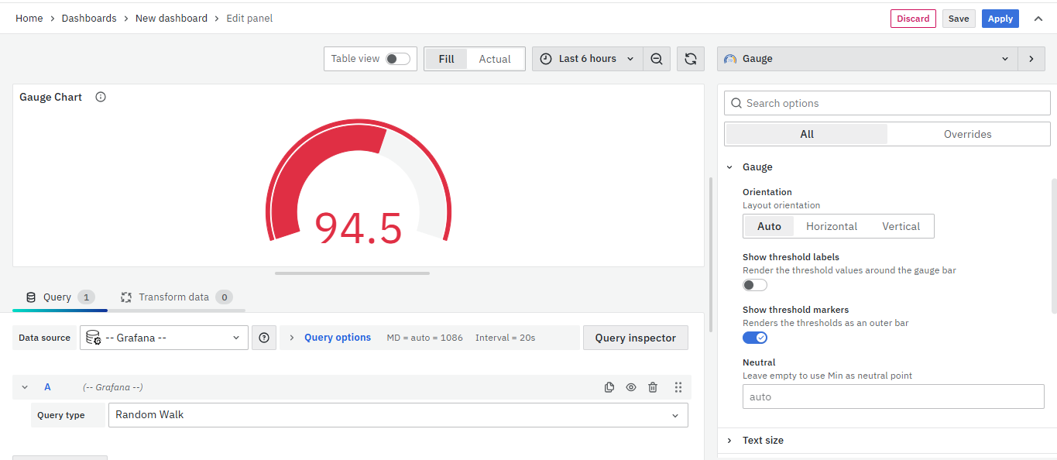
Task: Enable Show threshold labels switch
Action: (x=754, y=285)
